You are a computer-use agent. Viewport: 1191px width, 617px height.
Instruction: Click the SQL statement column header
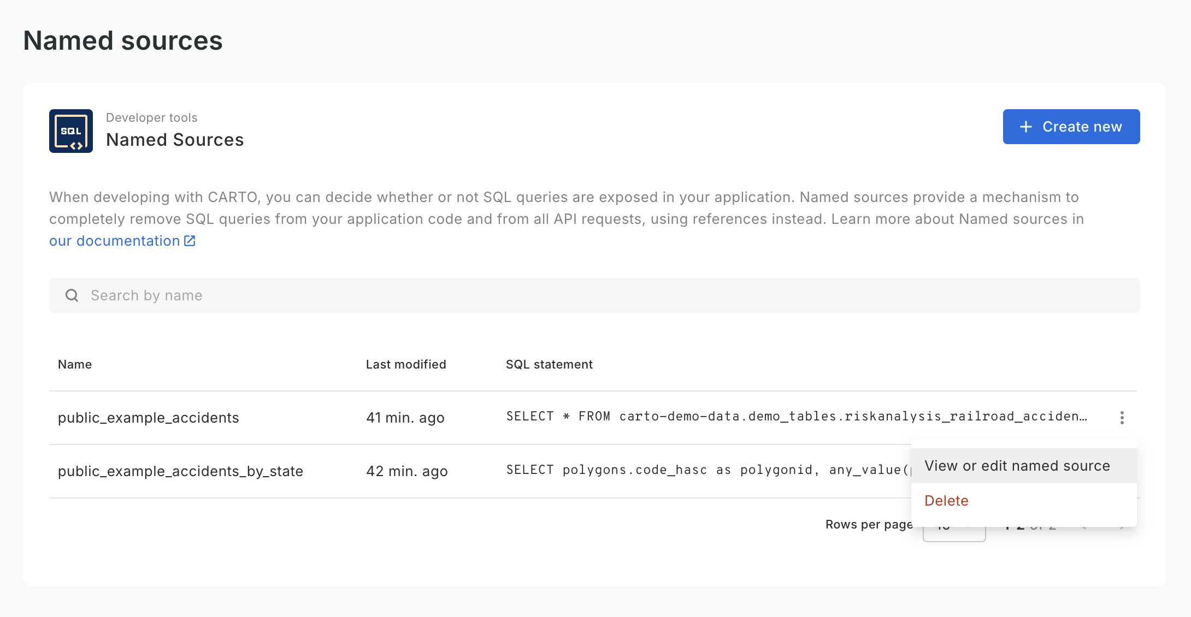point(549,364)
